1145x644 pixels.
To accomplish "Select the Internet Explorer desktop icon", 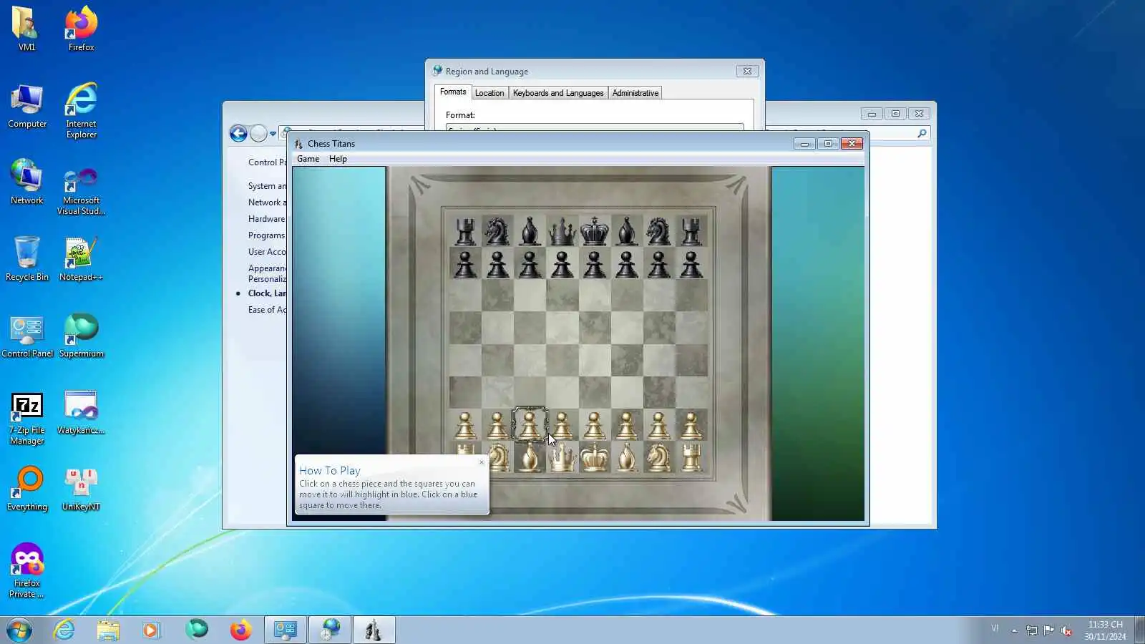I will (81, 110).
